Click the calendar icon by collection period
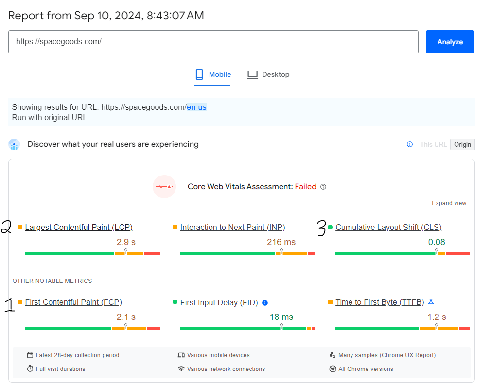The height and width of the screenshot is (388, 491). tap(30, 355)
